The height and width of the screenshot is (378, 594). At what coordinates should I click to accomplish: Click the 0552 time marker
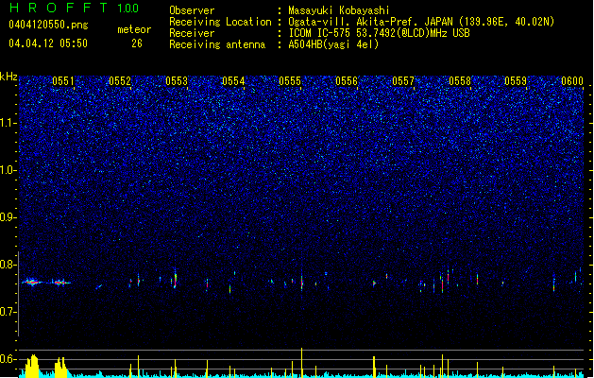point(120,81)
